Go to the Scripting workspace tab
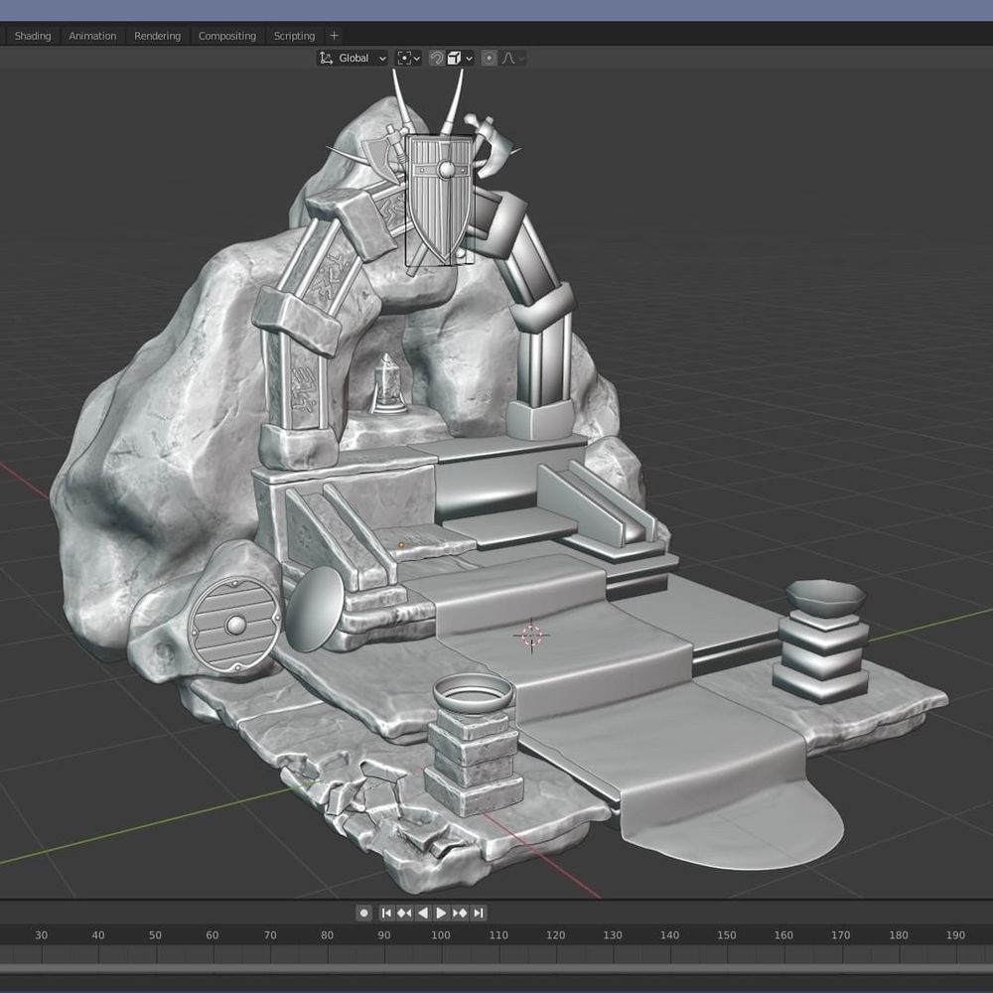 pos(294,36)
